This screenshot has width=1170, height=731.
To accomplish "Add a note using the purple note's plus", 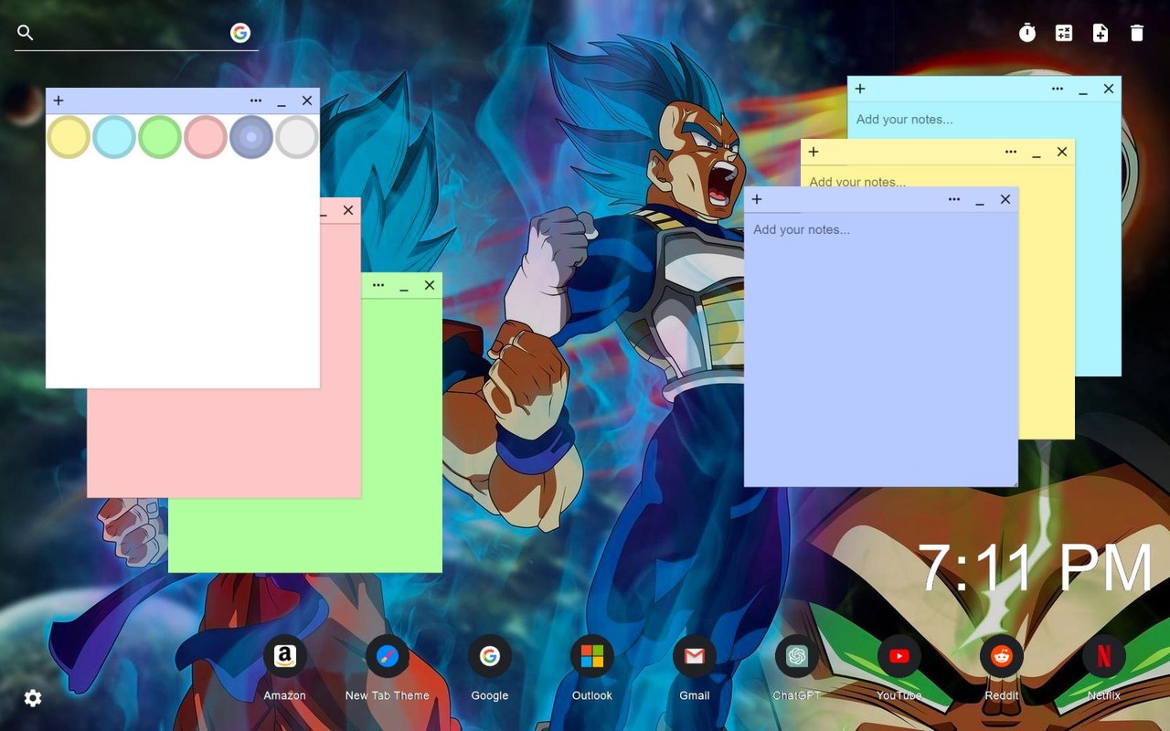I will click(757, 199).
